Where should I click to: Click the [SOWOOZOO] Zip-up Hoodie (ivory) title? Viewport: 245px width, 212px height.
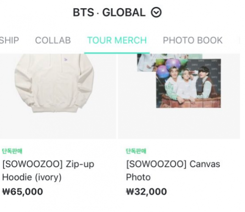coord(48,171)
